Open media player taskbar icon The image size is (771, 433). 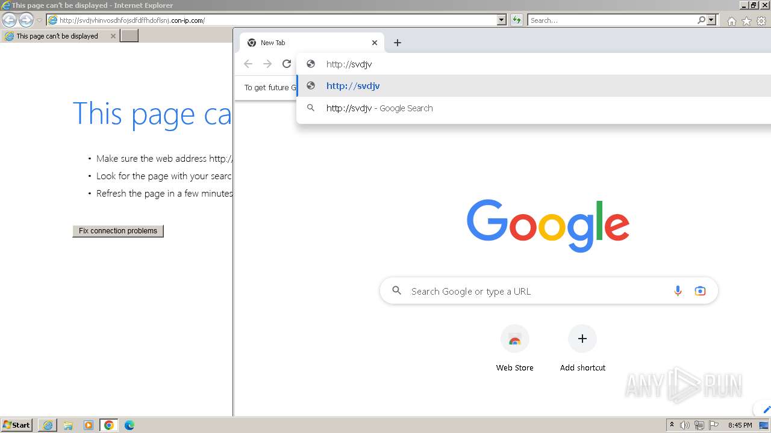tap(89, 425)
